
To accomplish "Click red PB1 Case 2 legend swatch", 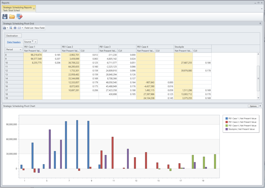I will point(227,122).
